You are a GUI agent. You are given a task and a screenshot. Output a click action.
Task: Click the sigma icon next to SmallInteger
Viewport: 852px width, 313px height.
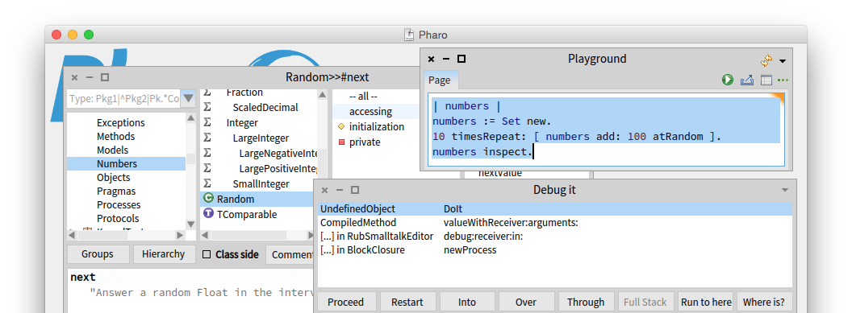pyautogui.click(x=207, y=183)
